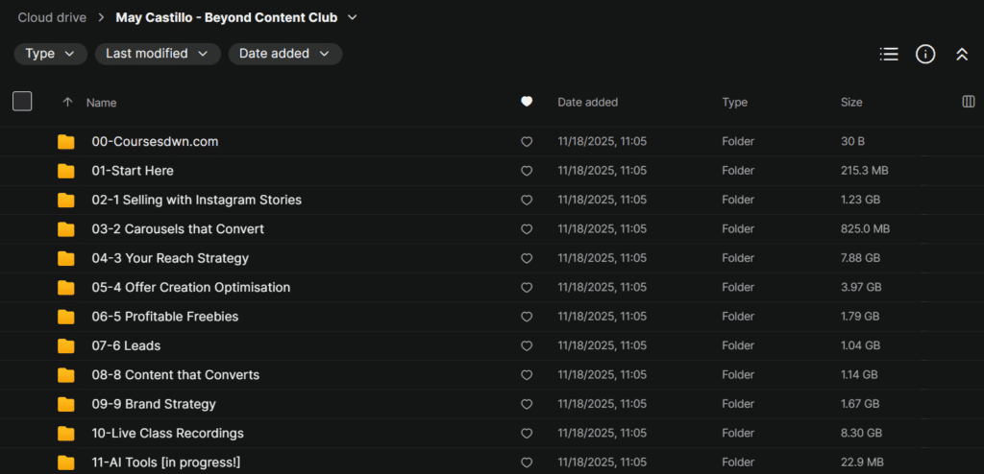984x474 pixels.
Task: Switch to list view layout icon
Action: (x=889, y=55)
